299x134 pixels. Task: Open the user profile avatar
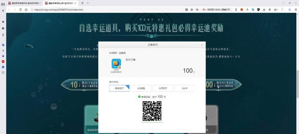pos(290,9)
